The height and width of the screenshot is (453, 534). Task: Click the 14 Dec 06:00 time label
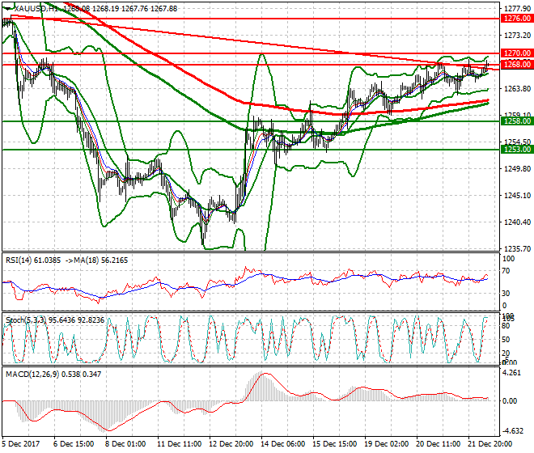[x=282, y=444]
